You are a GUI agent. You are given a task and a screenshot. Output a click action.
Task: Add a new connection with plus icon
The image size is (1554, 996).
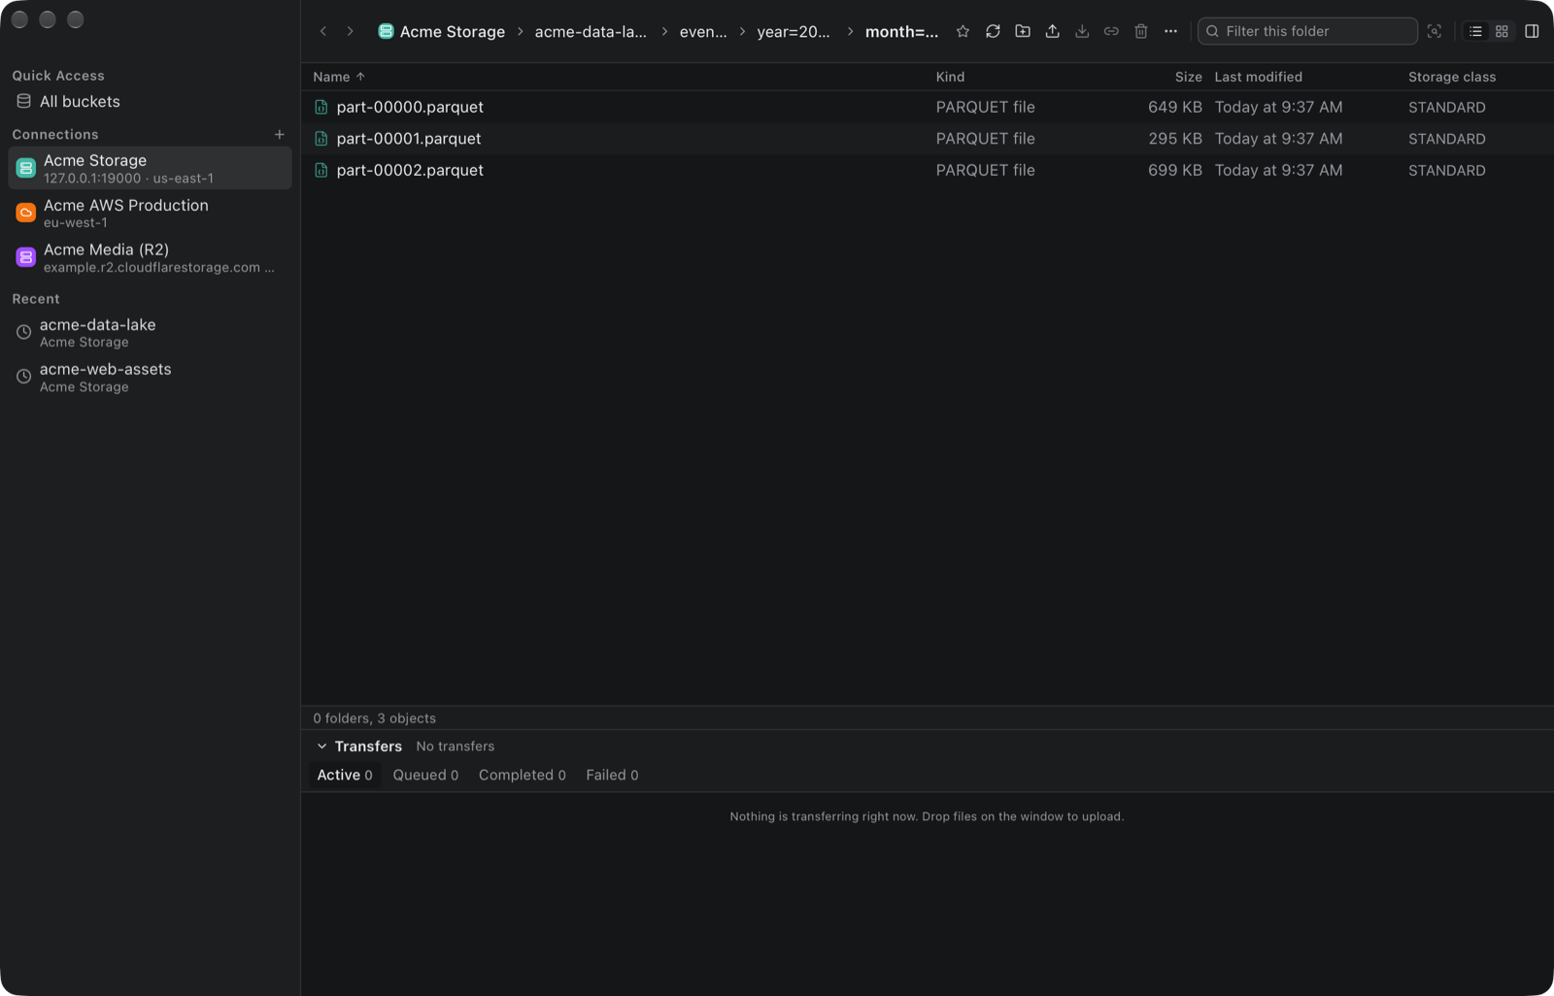point(280,134)
